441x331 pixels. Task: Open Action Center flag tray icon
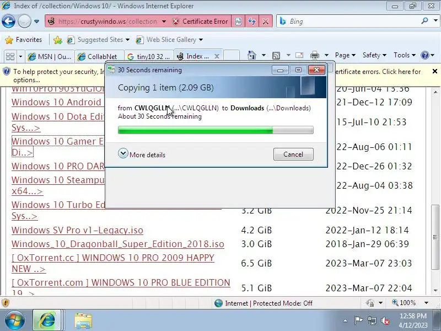coord(358,321)
